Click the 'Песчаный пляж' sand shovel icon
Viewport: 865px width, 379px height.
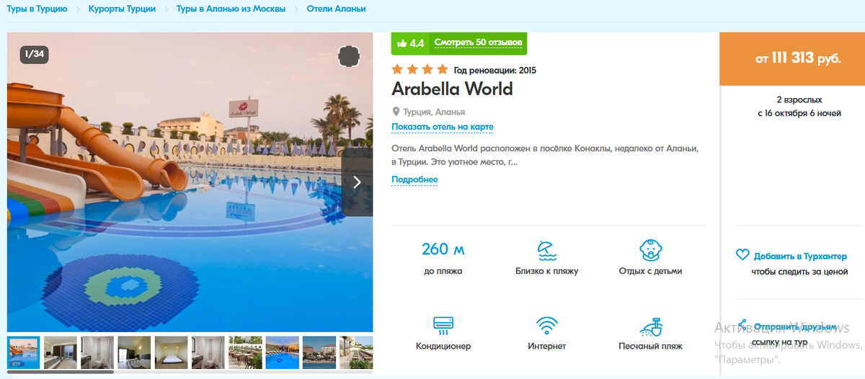(x=650, y=326)
